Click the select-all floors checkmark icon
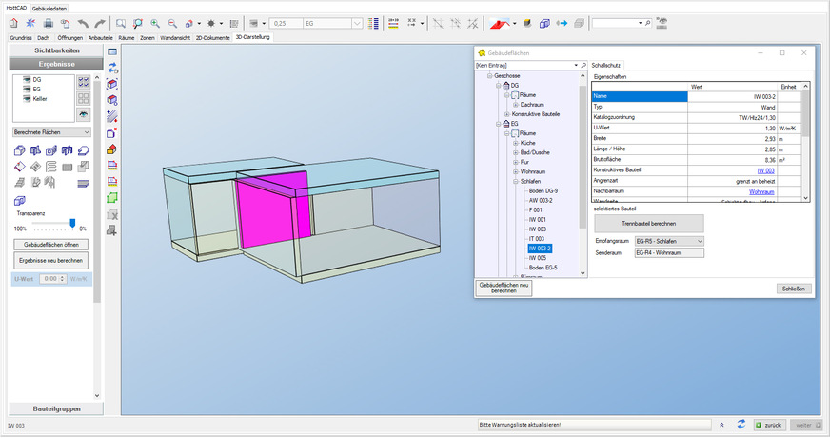Viewport: 830px width, 438px height. click(83, 82)
